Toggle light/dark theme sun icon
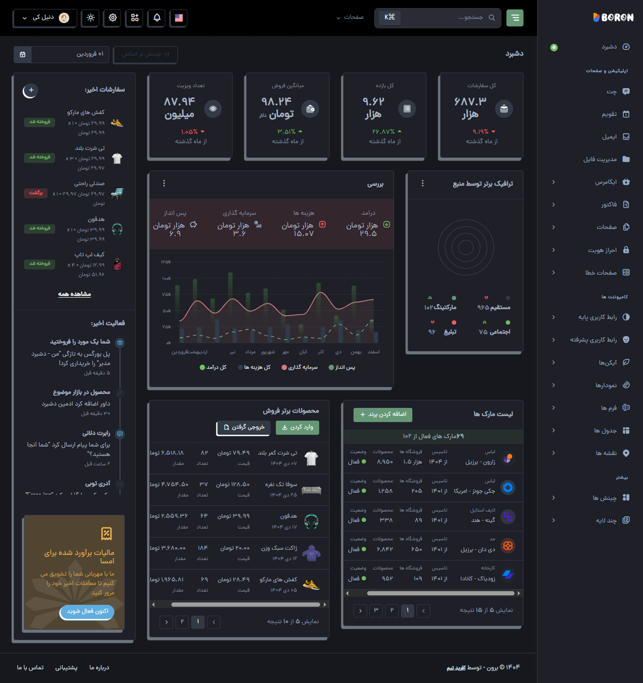This screenshot has height=683, width=643. click(91, 17)
